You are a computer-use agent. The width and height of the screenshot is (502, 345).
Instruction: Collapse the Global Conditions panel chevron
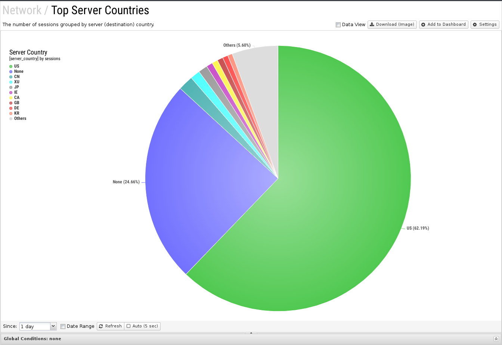tap(496, 339)
